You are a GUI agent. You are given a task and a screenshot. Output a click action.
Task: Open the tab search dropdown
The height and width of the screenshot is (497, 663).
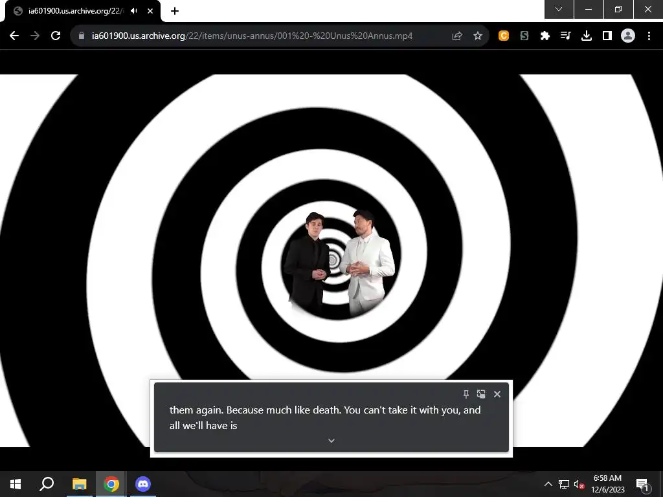(x=559, y=9)
